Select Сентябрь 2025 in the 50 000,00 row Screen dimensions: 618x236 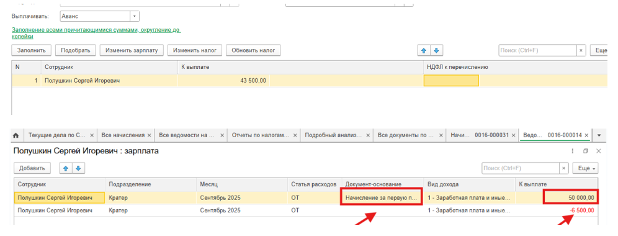pos(241,197)
